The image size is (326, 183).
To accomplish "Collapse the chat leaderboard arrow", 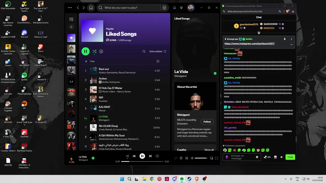I will pyautogui.click(x=259, y=33).
